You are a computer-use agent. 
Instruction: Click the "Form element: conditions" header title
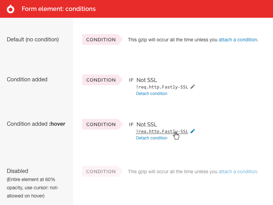pyautogui.click(x=59, y=9)
